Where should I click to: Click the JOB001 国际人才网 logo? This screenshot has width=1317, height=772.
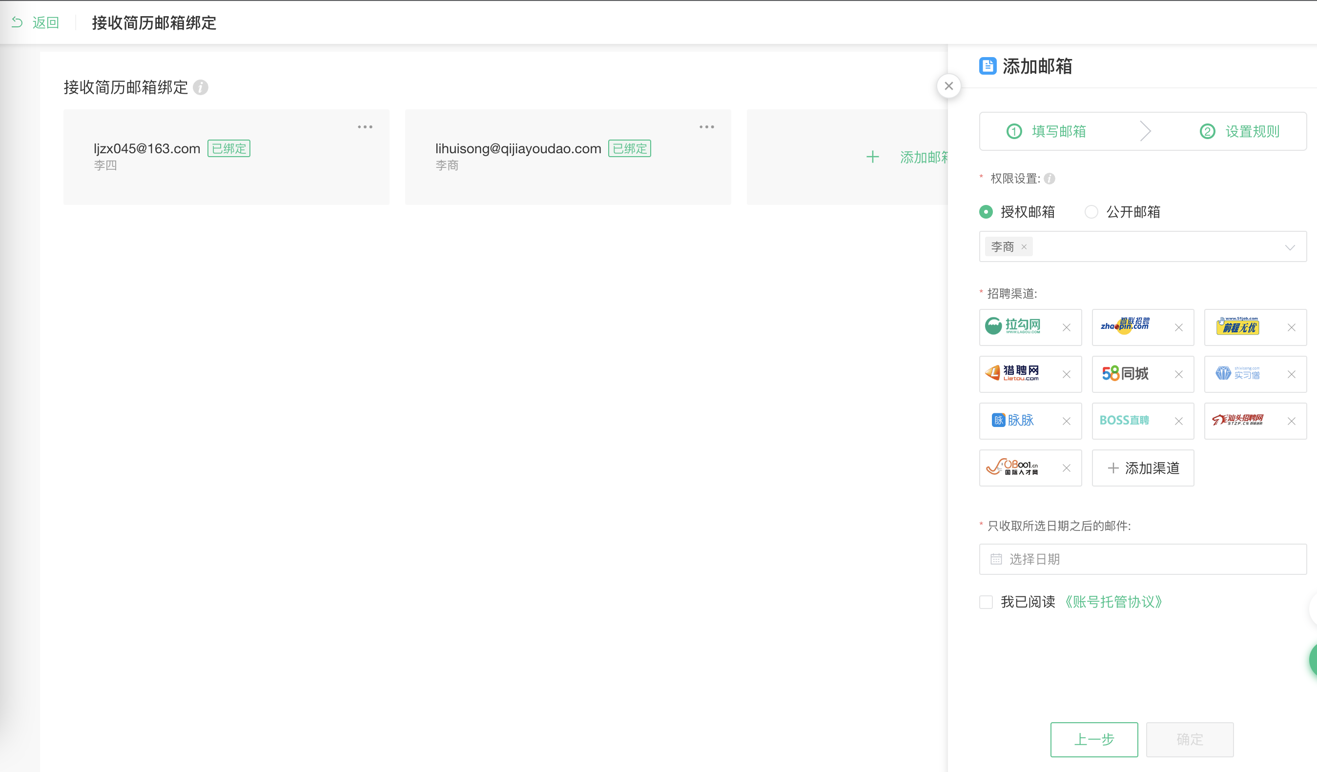click(x=1012, y=467)
